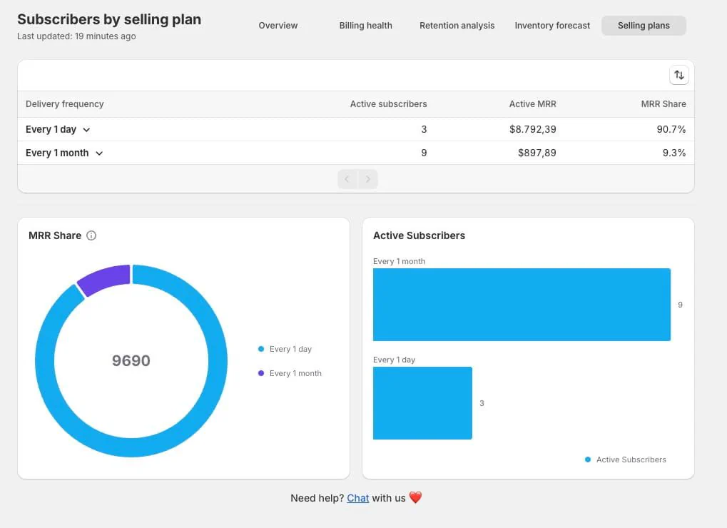Image resolution: width=727 pixels, height=528 pixels.
Task: Click subscriber count 9 in Every 1 month row
Action: 424,153
